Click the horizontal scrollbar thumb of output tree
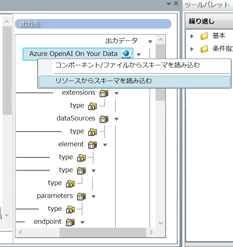Image resolution: width=233 pixels, height=247 pixels. coord(103,232)
